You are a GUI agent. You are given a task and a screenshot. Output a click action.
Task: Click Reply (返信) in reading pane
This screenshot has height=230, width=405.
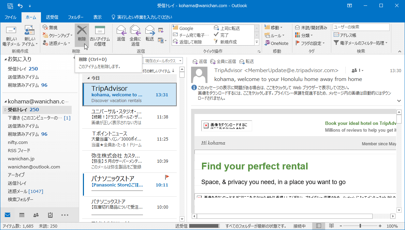[200, 61]
